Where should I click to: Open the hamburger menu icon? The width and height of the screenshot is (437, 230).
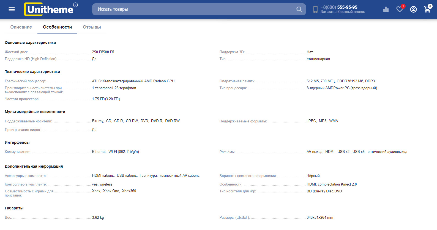[12, 9]
